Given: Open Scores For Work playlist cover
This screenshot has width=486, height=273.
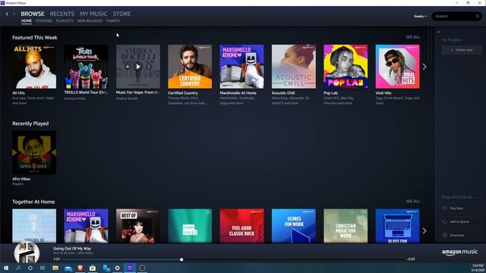Looking at the screenshot, I should pos(294,226).
